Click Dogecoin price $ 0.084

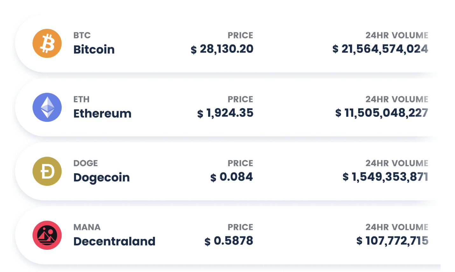point(232,177)
